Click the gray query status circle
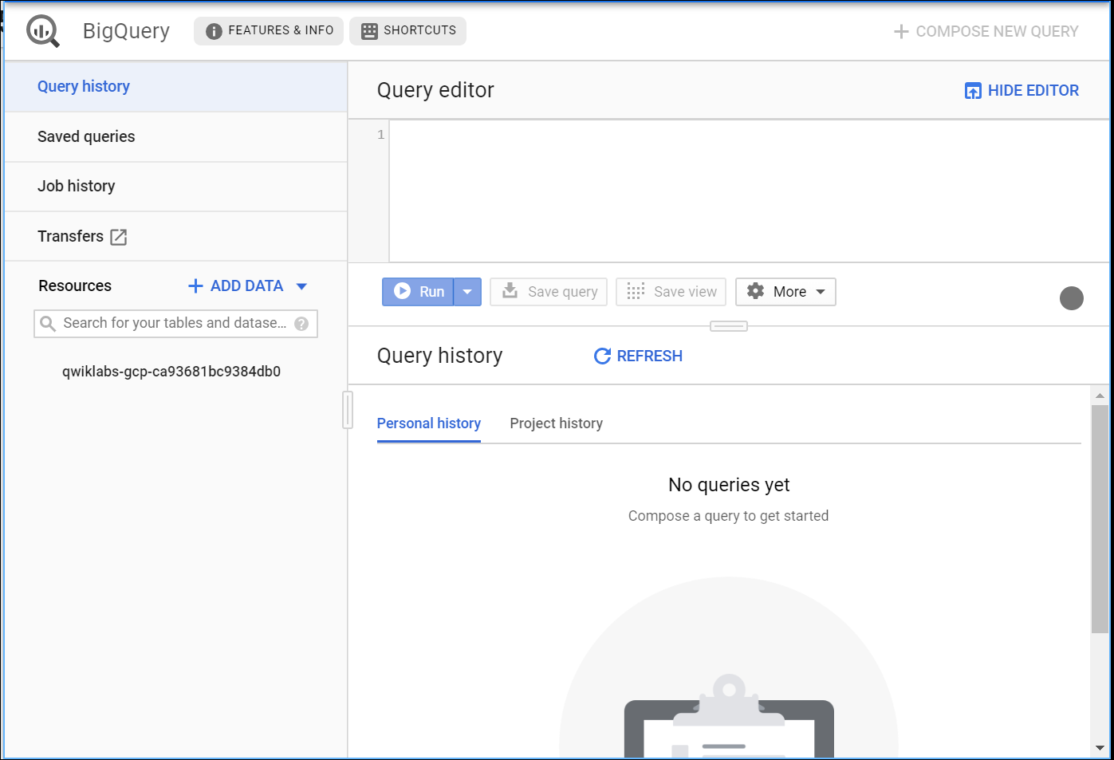 coord(1071,298)
